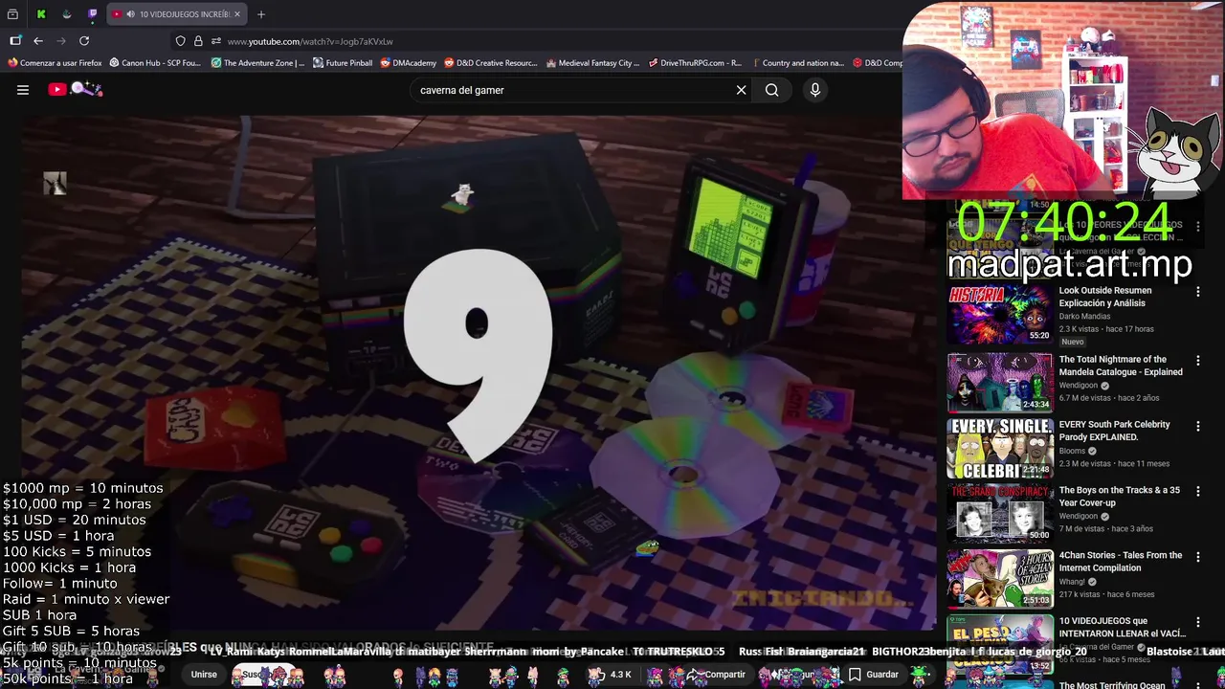The image size is (1225, 689).
Task: Close the YouTube tab
Action: 236,14
